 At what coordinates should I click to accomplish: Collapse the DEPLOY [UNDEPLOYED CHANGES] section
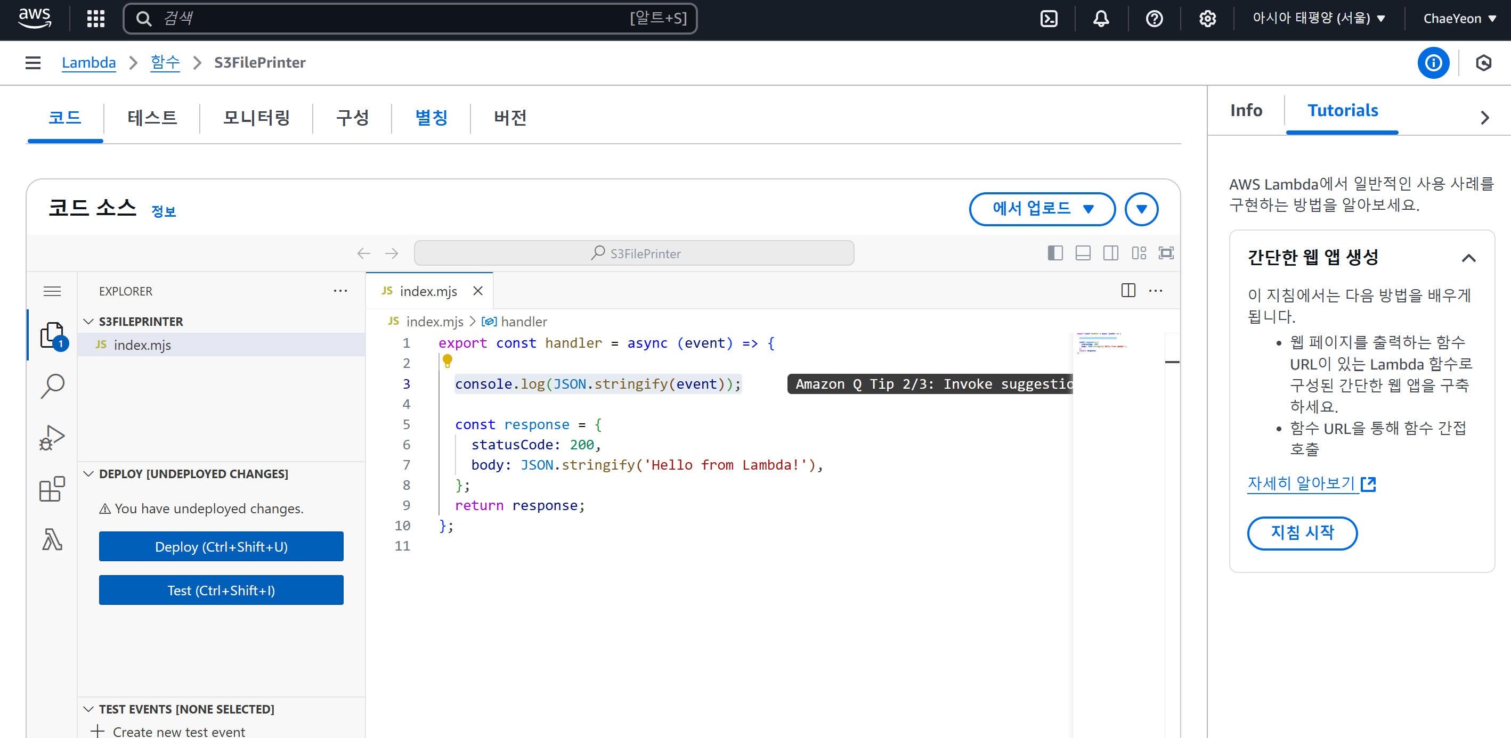pos(88,474)
